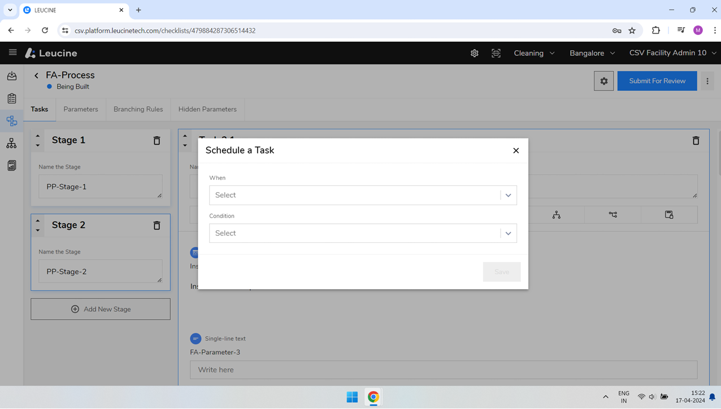This screenshot has height=409, width=721.
Task: Open the ontology sidebar icon
Action: pyautogui.click(x=11, y=143)
